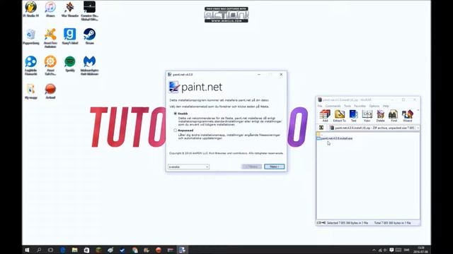Viewport: 453px width, 254px height.
Task: Open the folder shortcut left of Action!
Action: tap(31, 91)
